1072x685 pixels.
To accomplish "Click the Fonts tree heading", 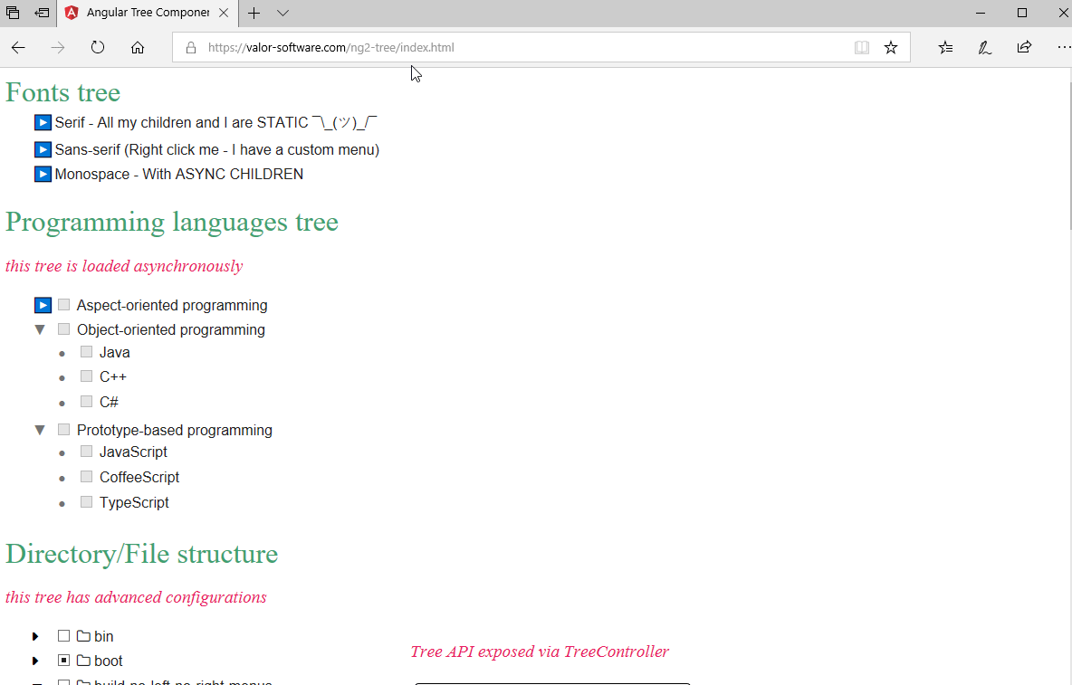I will [62, 92].
